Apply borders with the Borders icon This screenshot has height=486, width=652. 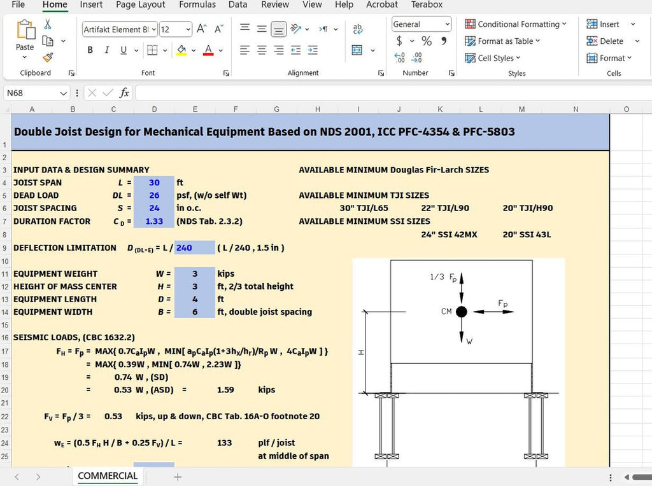click(x=152, y=50)
